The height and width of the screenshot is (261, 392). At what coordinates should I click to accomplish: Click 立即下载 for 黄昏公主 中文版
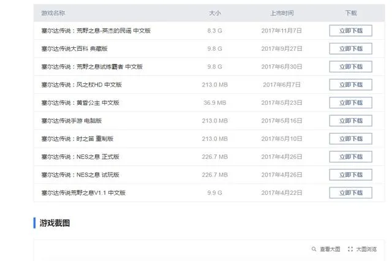[350, 102]
